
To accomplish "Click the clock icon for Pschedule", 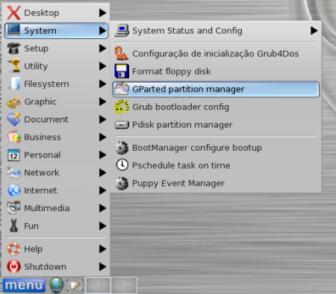I will [x=122, y=165].
